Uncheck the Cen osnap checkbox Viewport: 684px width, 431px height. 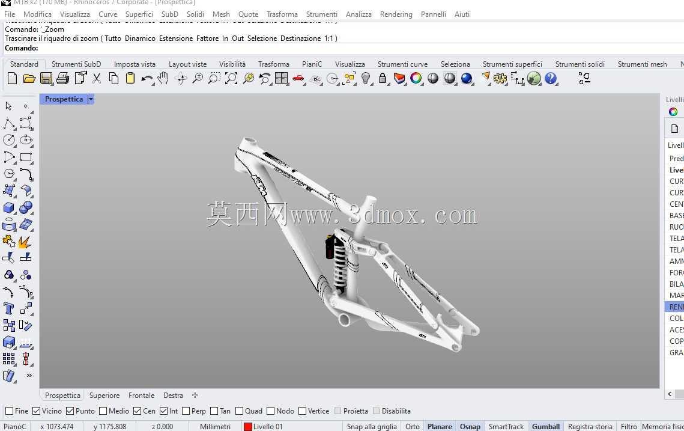(137, 411)
